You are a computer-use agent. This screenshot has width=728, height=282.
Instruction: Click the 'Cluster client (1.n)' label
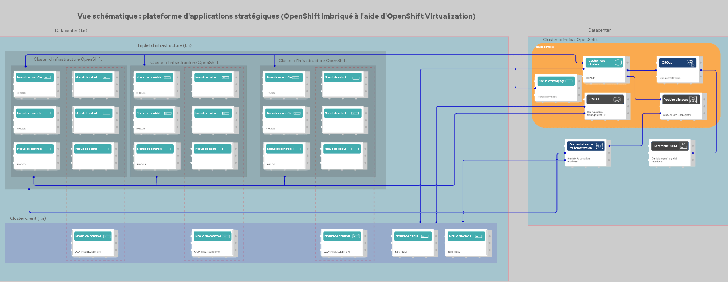coord(28,218)
